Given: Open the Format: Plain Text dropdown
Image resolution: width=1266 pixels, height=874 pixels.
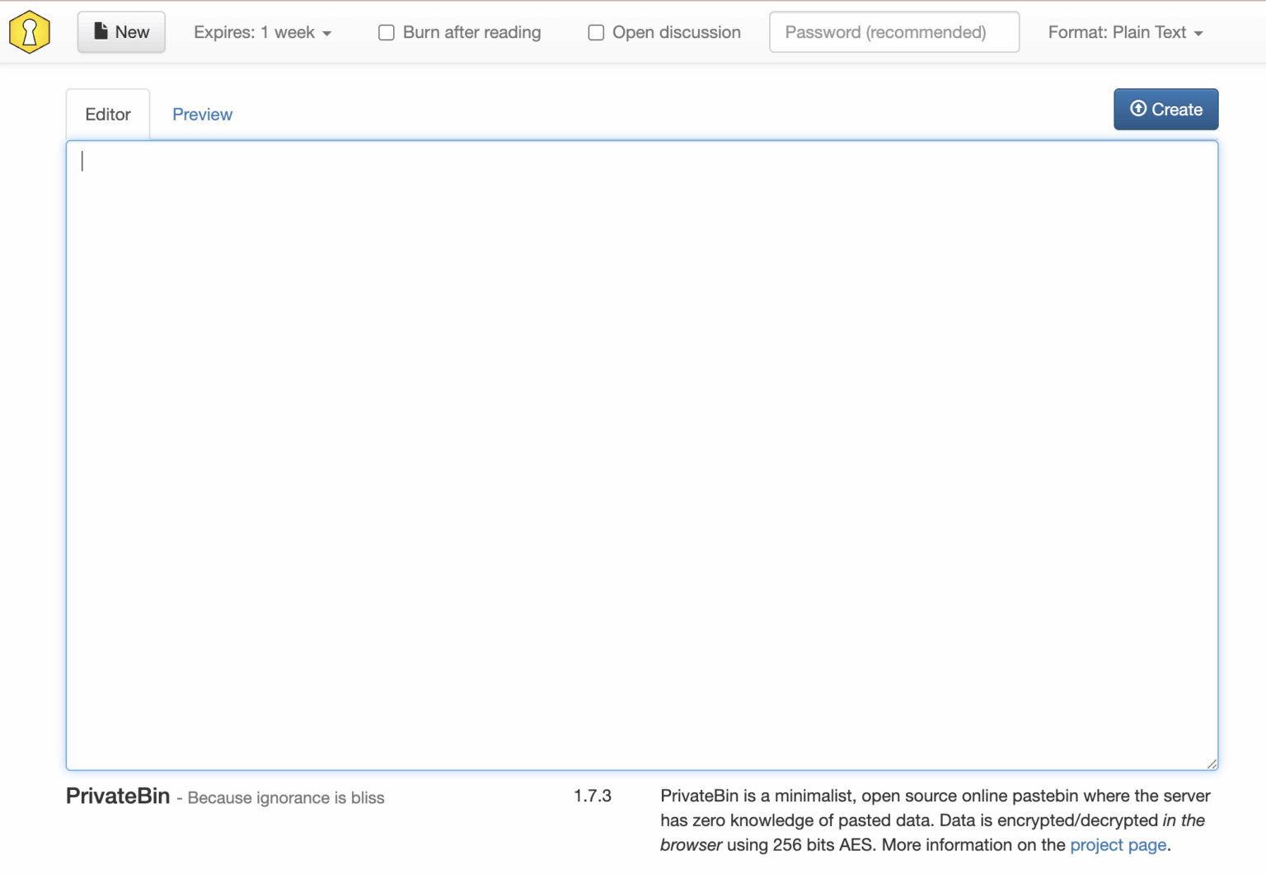Looking at the screenshot, I should click(1126, 33).
